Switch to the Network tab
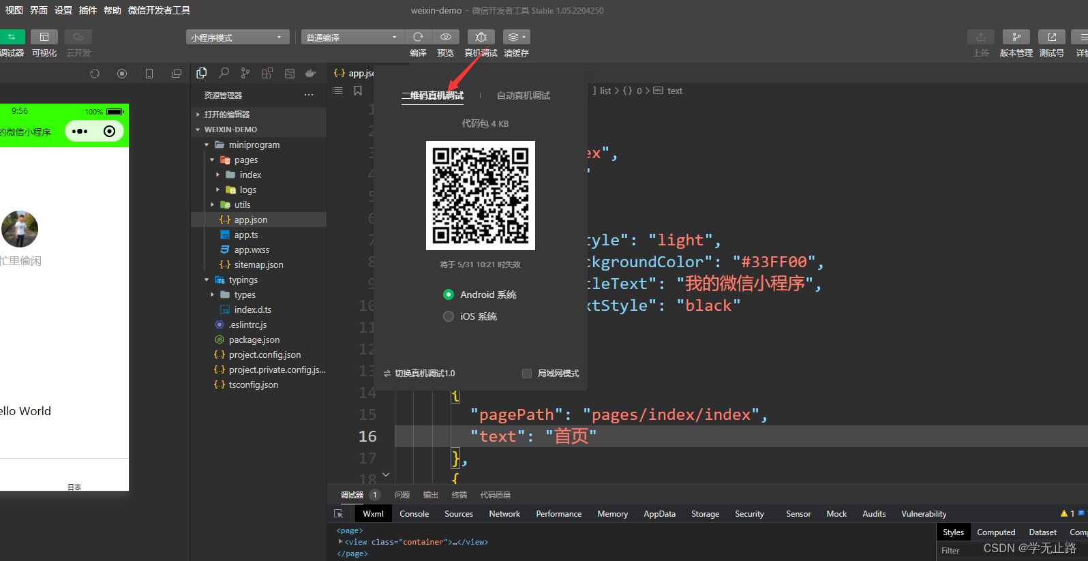 (x=504, y=514)
